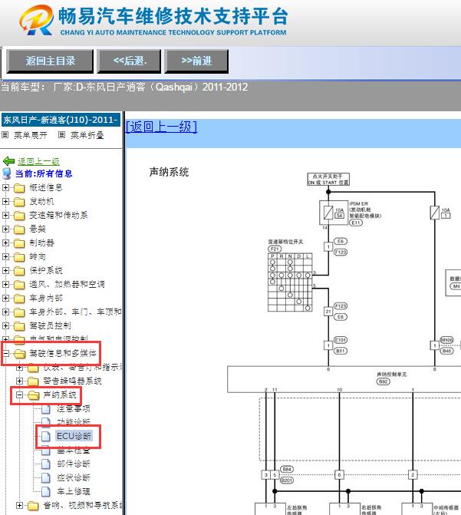Expand the 驾驶员控制 tree node
This screenshot has width=461, height=515.
5,325
